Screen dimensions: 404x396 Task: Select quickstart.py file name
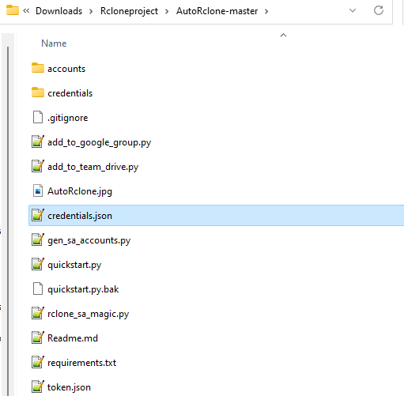pos(74,265)
